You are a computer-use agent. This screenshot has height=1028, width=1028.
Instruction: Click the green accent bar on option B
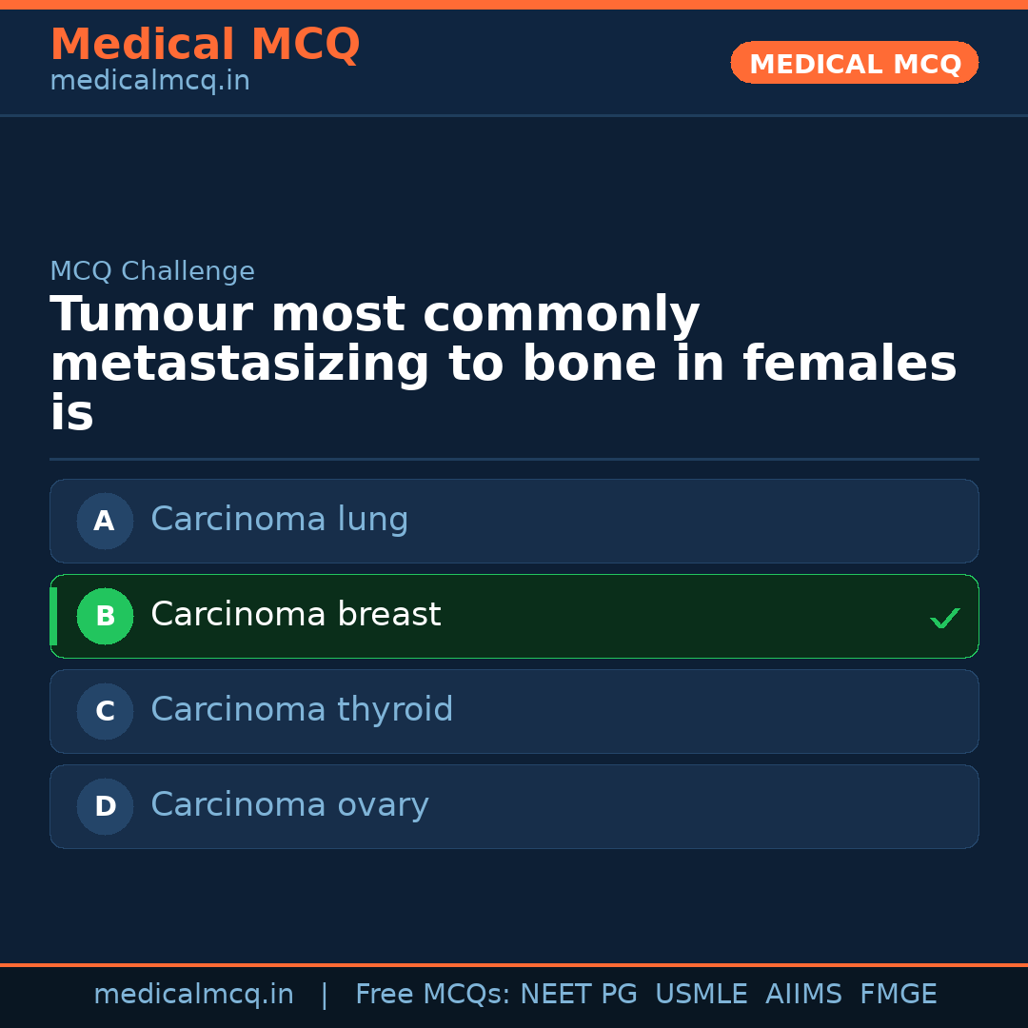pyautogui.click(x=53, y=616)
